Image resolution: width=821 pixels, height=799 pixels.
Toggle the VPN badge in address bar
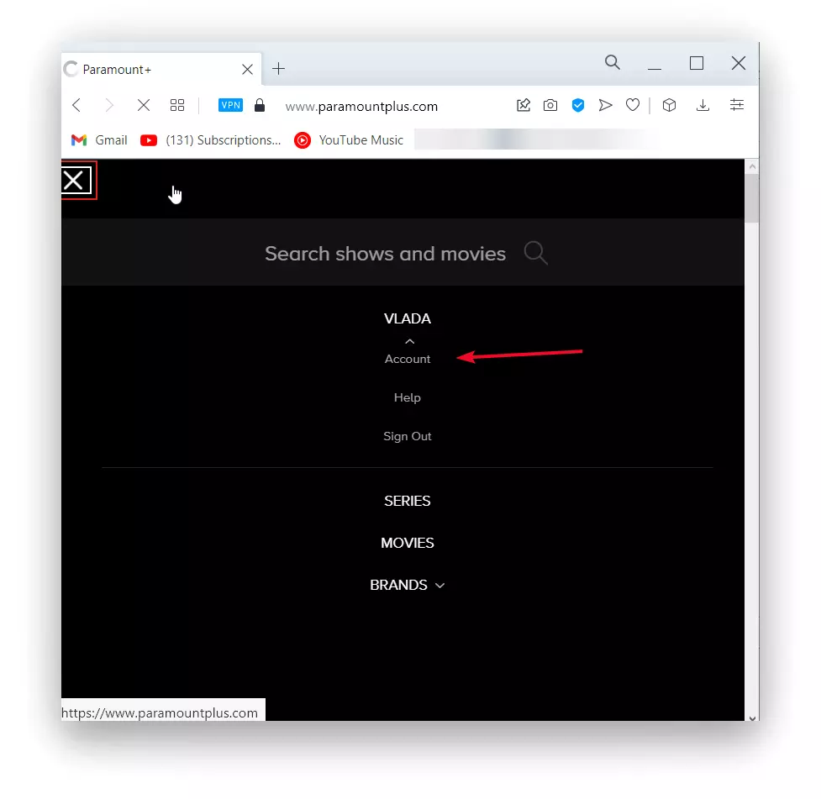(230, 105)
